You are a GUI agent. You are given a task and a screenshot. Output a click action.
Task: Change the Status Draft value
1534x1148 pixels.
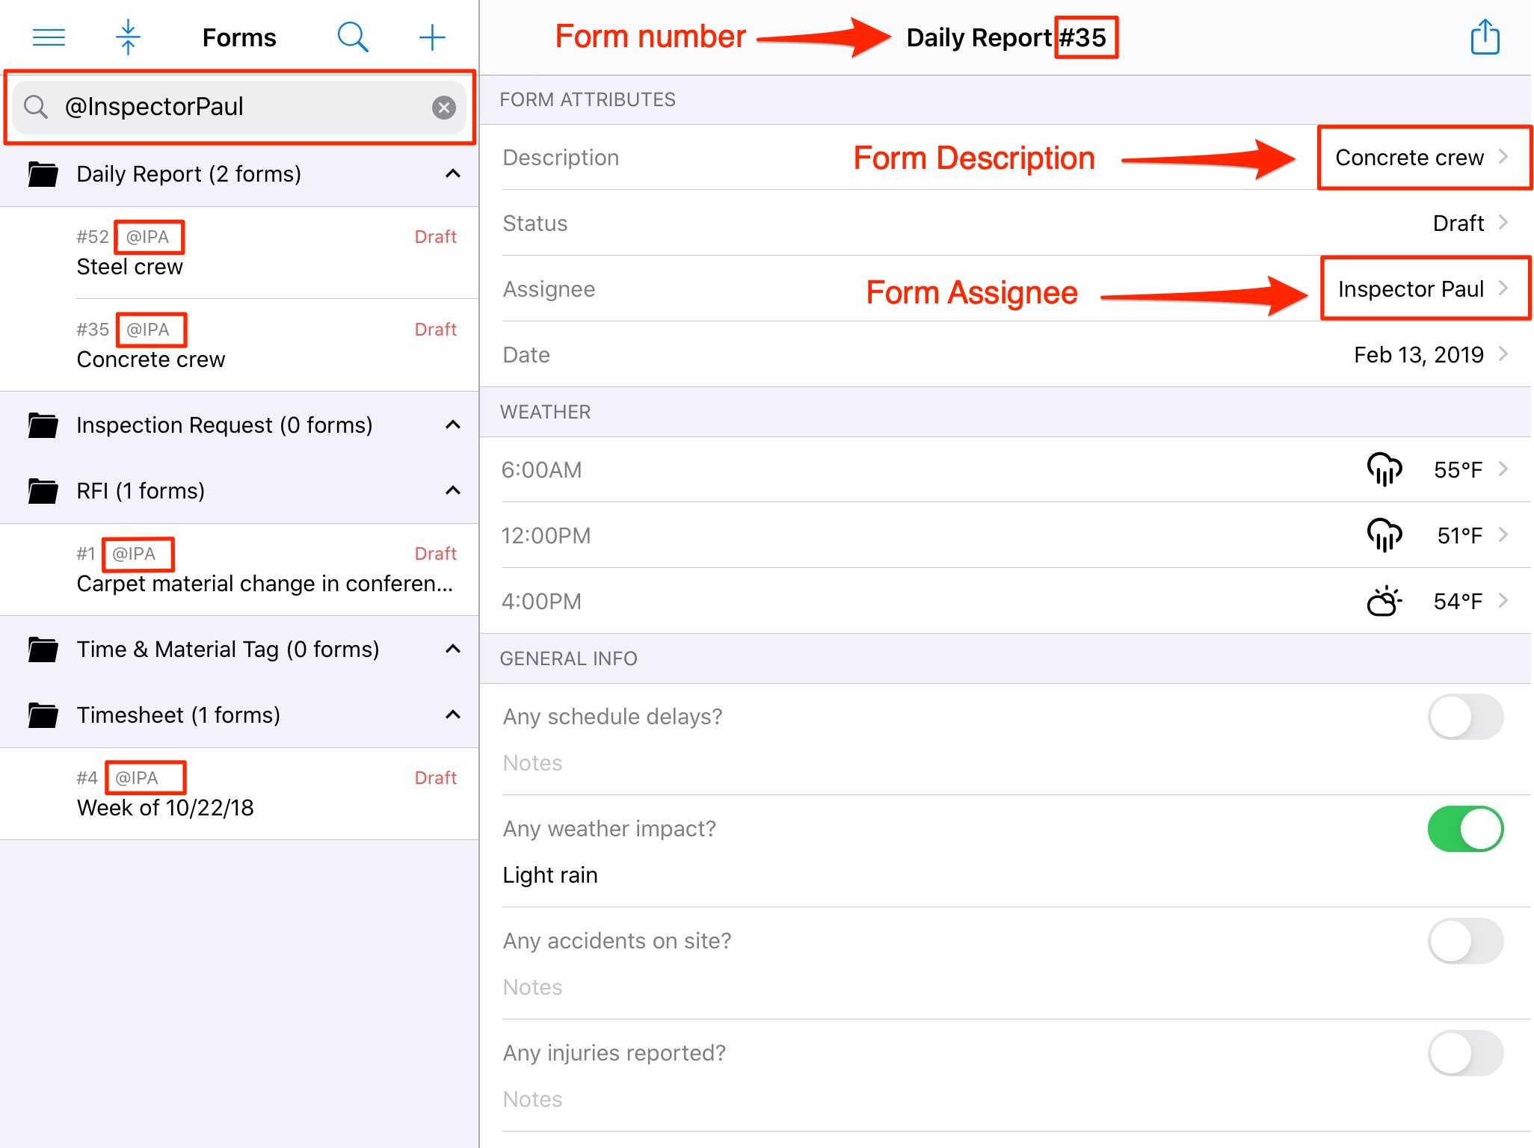point(1458,223)
